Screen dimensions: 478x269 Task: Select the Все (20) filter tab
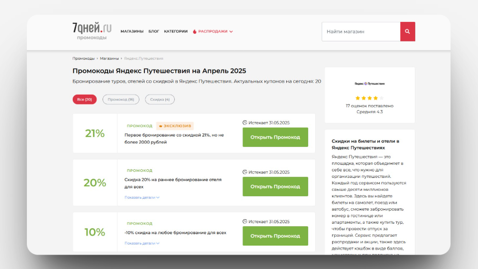tap(85, 100)
